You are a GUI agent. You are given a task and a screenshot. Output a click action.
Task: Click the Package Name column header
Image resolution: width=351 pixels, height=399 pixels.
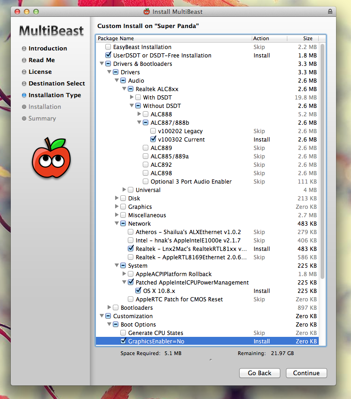coord(174,38)
